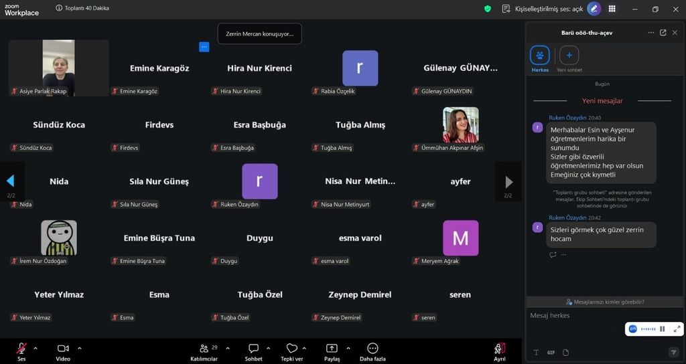This screenshot has width=686, height=364.
Task: Attach a file using the chat file icon
Action: (x=565, y=353)
